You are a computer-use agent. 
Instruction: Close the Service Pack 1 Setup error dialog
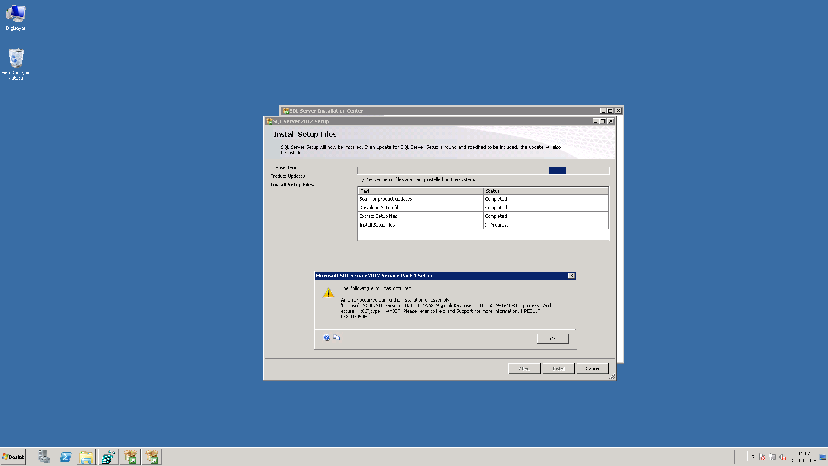[x=571, y=276]
